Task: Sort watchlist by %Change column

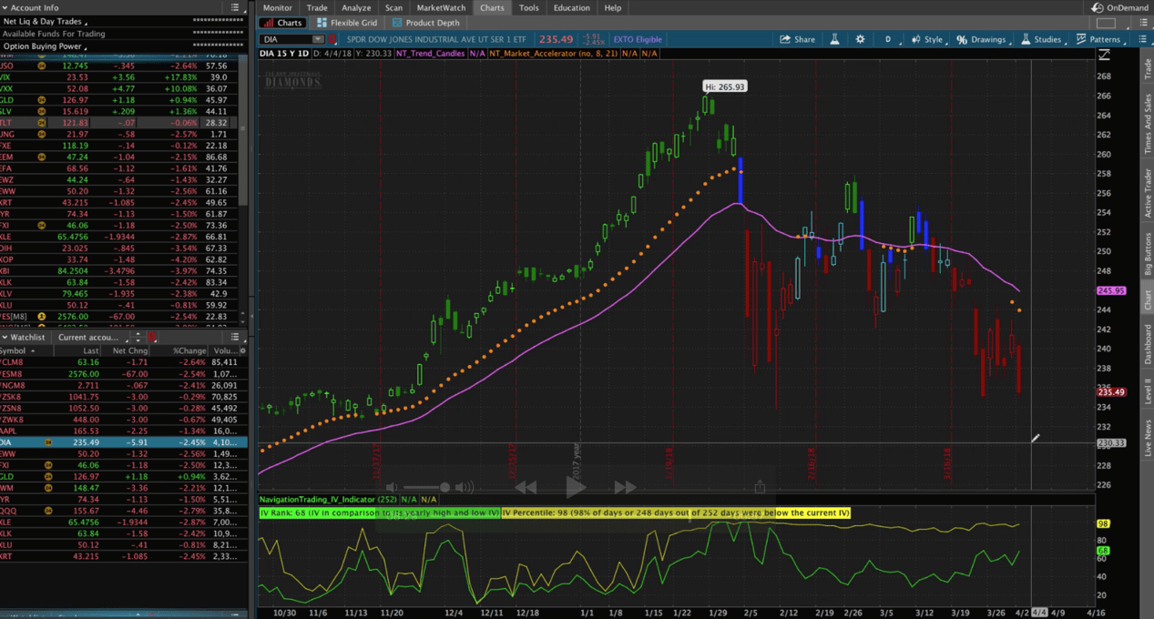Action: click(x=190, y=350)
